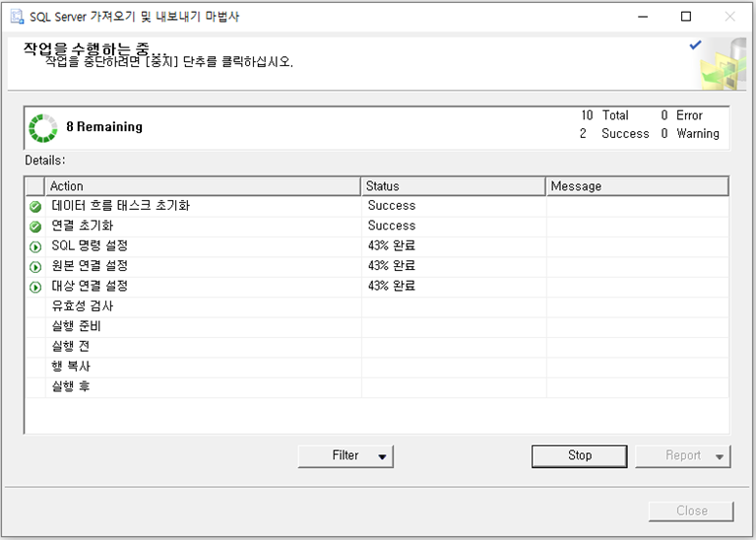Select the 대상 연결 설정 row

tap(377, 287)
